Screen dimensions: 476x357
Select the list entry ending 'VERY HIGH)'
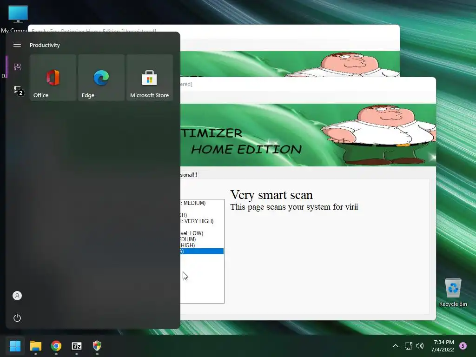coord(197,221)
